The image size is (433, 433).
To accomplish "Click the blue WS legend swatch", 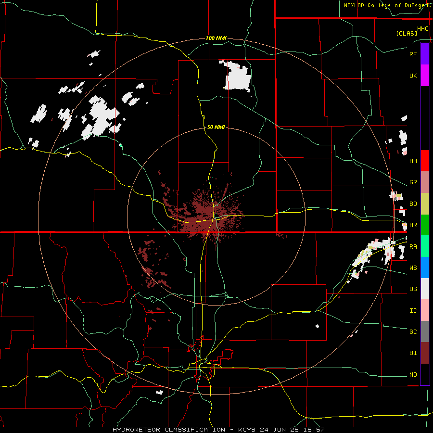I will coord(425,267).
